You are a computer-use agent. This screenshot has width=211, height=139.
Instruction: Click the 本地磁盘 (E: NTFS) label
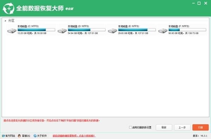coord(129,26)
